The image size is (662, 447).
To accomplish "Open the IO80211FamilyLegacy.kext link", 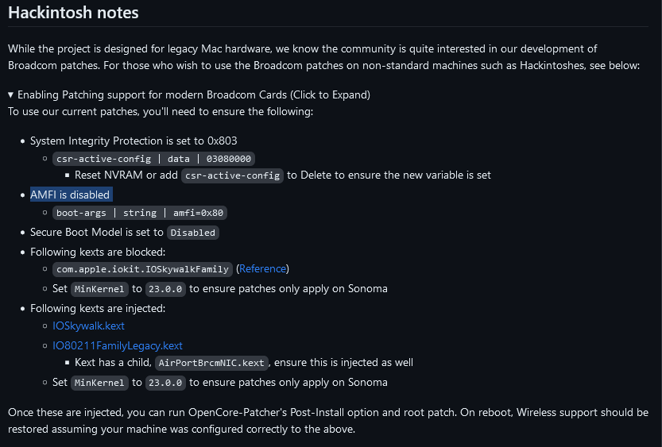I will [x=118, y=345].
